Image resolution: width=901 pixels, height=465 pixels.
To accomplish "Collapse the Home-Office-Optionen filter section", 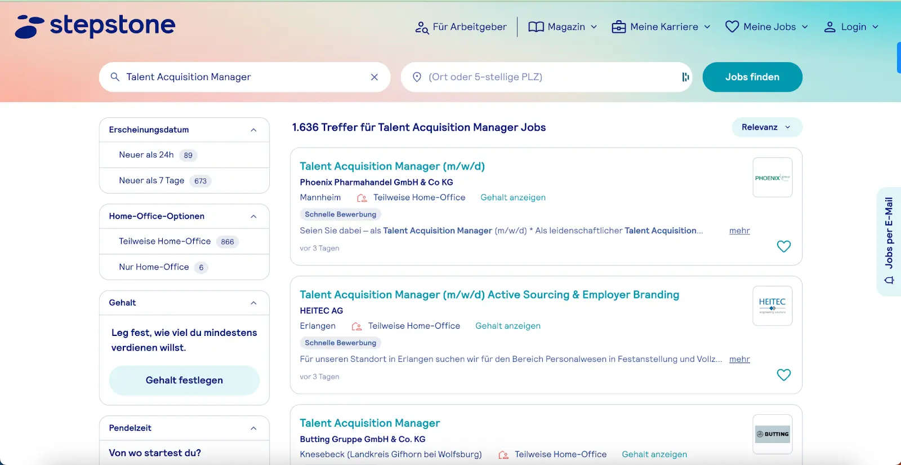I will (x=253, y=216).
